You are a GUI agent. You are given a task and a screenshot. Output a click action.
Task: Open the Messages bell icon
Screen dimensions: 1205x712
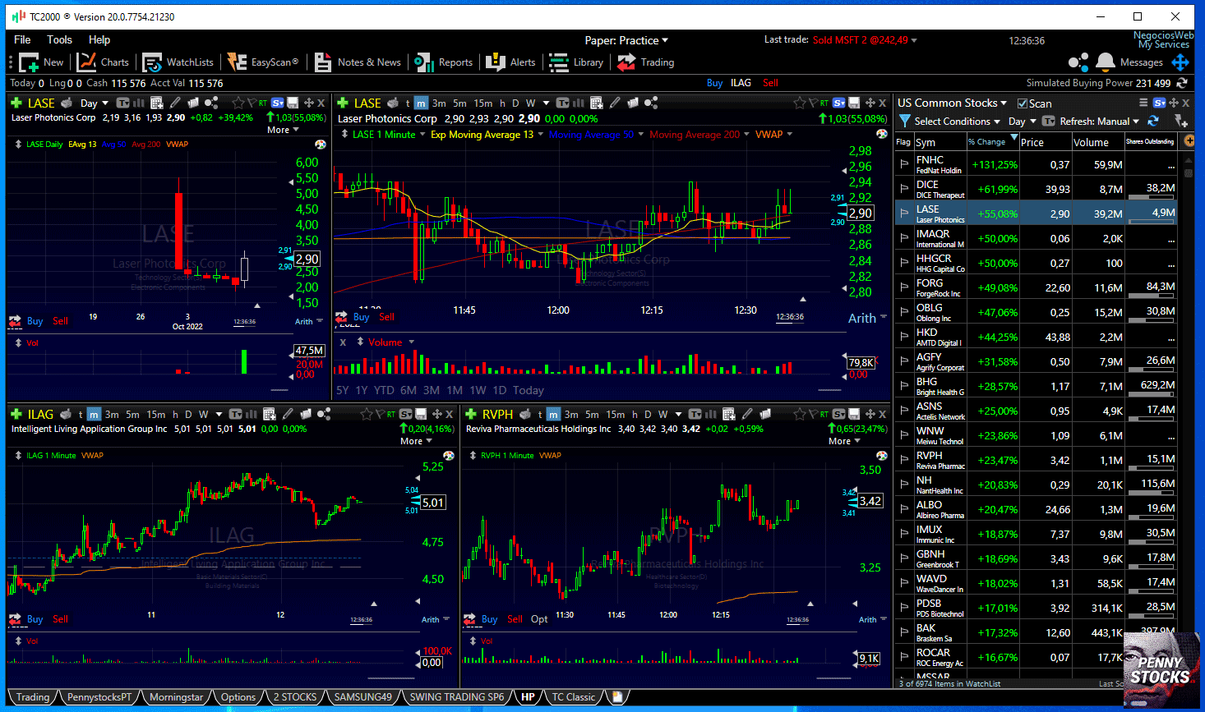tap(1106, 62)
